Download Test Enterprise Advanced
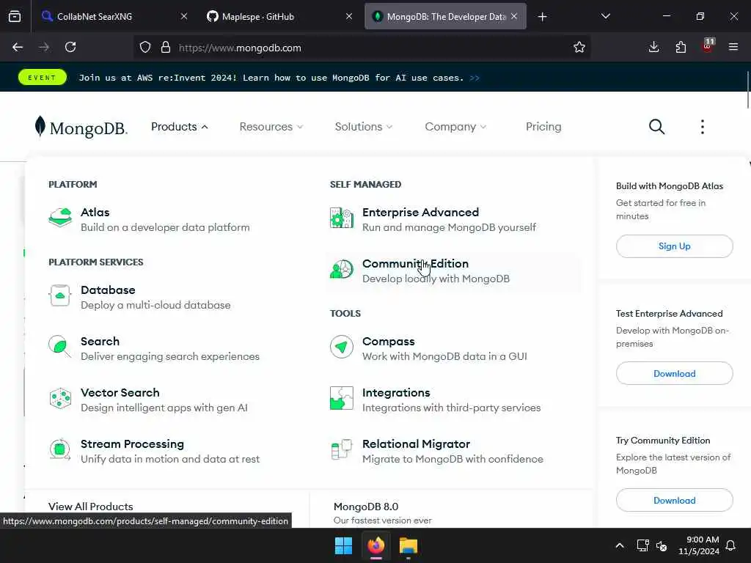Viewport: 751px width, 563px height. (x=674, y=373)
